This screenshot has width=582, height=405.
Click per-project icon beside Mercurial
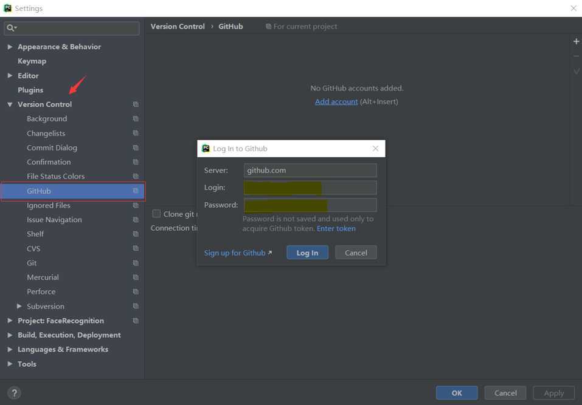point(136,277)
